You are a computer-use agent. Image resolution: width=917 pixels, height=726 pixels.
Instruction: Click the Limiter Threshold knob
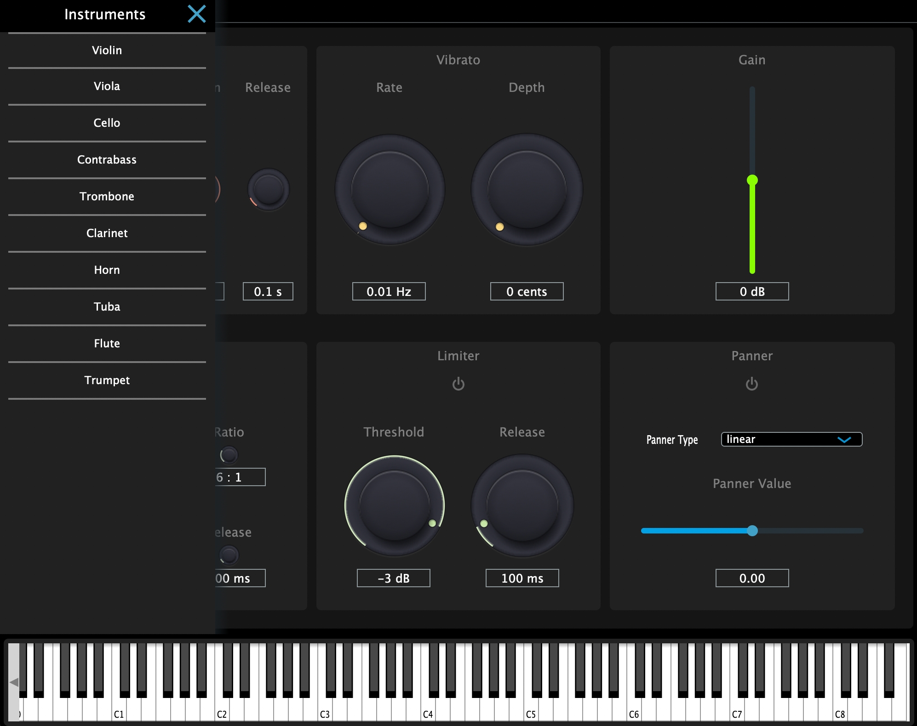(x=394, y=505)
